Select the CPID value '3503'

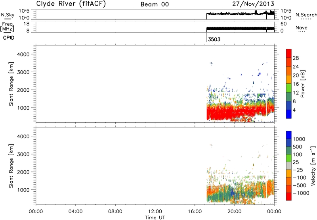click(214, 39)
